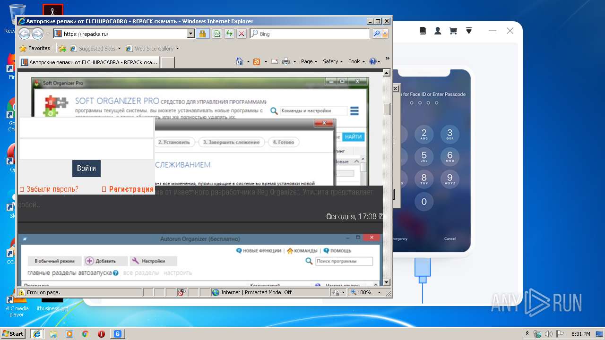The height and width of the screenshot is (340, 605).
Task: Click the user account icon in background app
Action: [x=438, y=31]
